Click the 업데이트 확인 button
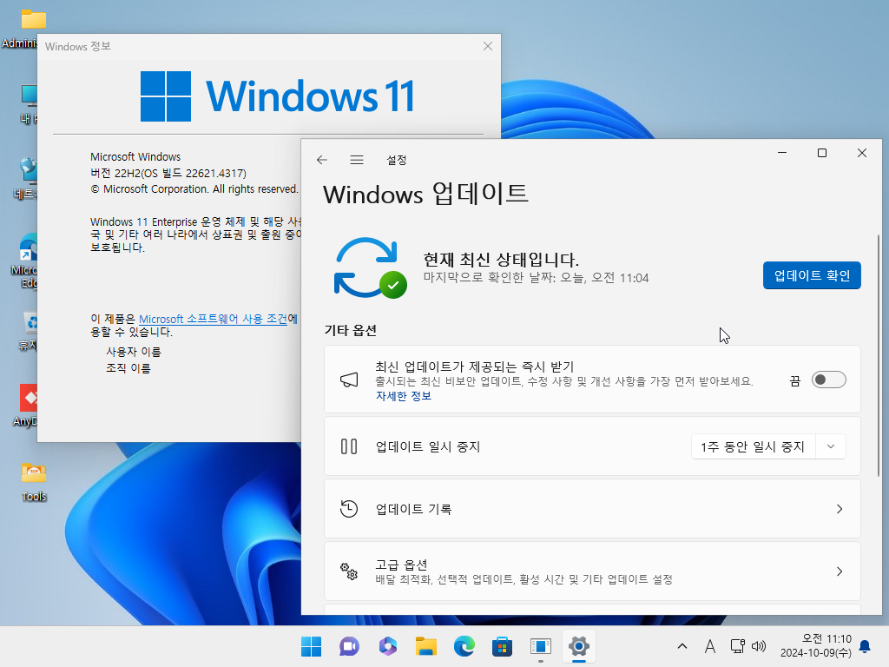The height and width of the screenshot is (667, 889). pos(812,275)
